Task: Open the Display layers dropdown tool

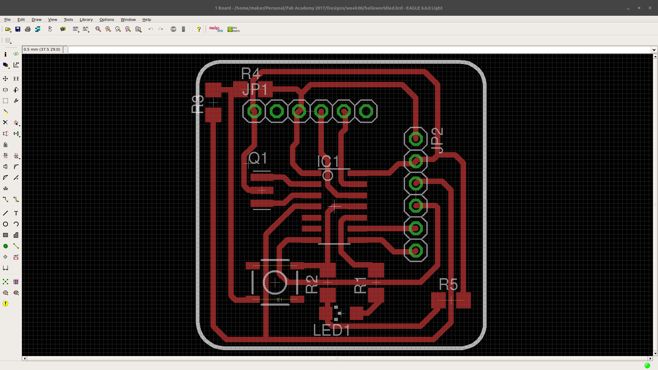Action: coord(6,65)
